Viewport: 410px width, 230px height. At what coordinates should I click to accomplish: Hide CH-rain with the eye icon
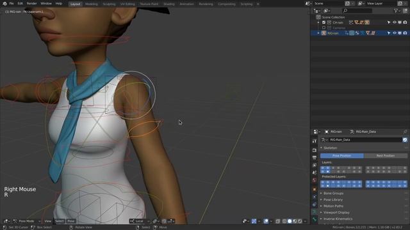click(x=395, y=22)
